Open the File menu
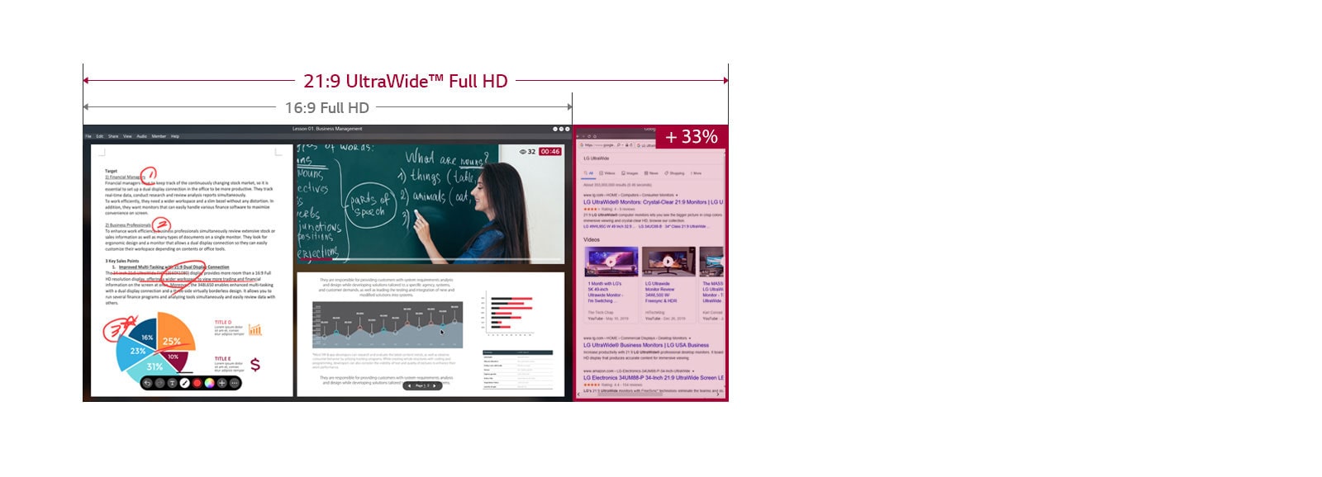 click(x=88, y=136)
